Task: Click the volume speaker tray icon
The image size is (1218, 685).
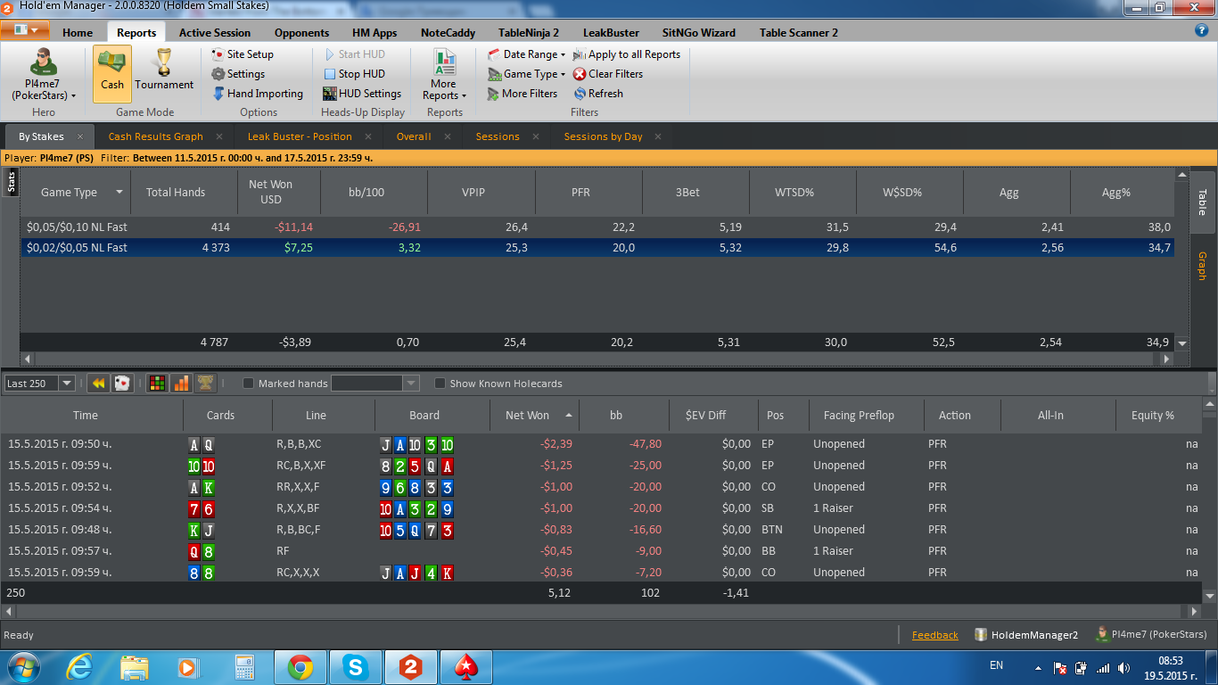Action: tap(1123, 668)
